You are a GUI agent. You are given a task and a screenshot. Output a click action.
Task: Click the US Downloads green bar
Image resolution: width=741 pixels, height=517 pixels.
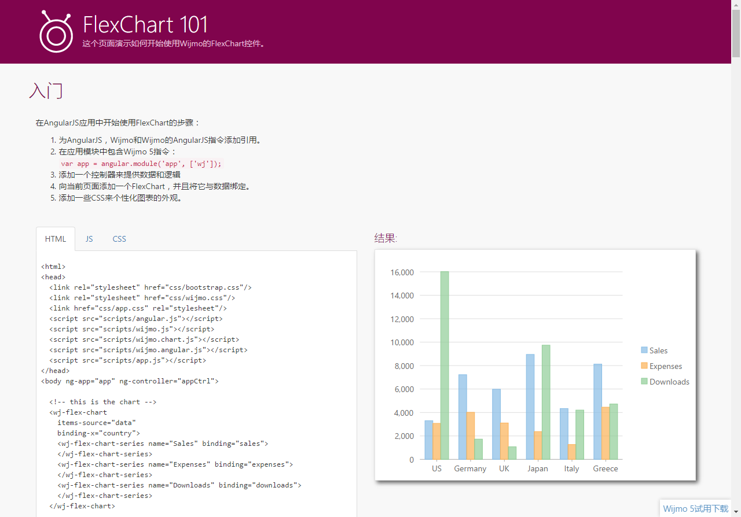pos(445,365)
